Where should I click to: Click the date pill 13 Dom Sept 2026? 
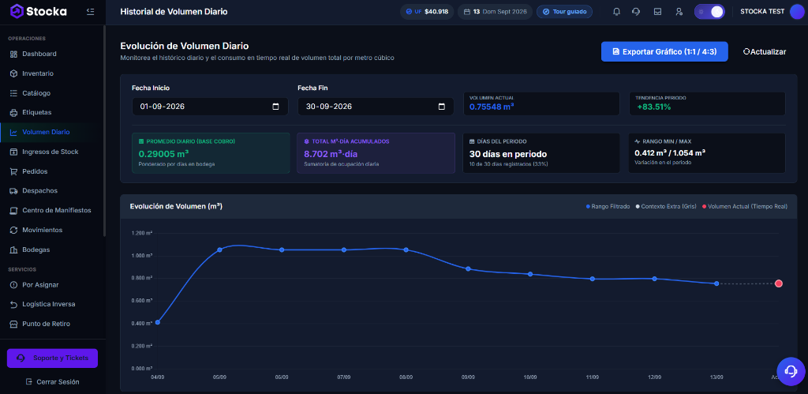click(x=496, y=11)
